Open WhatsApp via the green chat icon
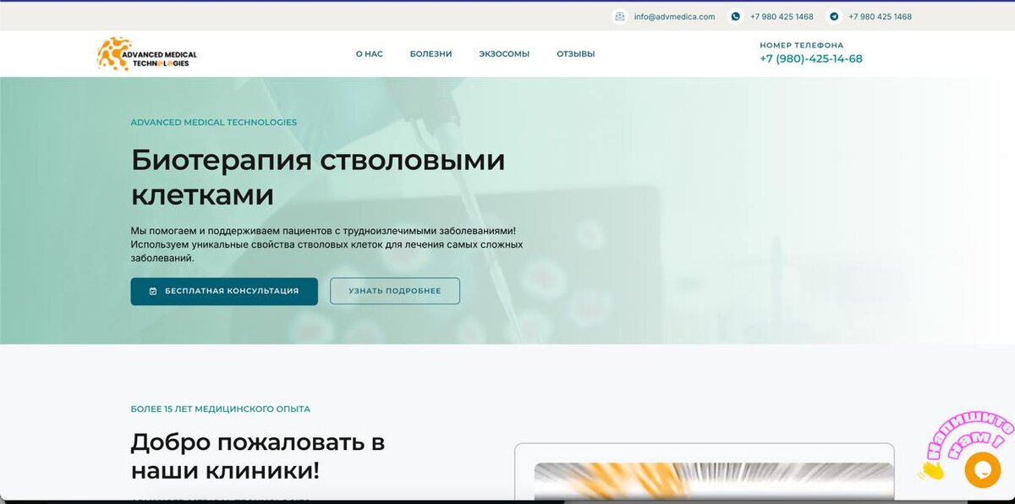The width and height of the screenshot is (1015, 504). point(736,16)
